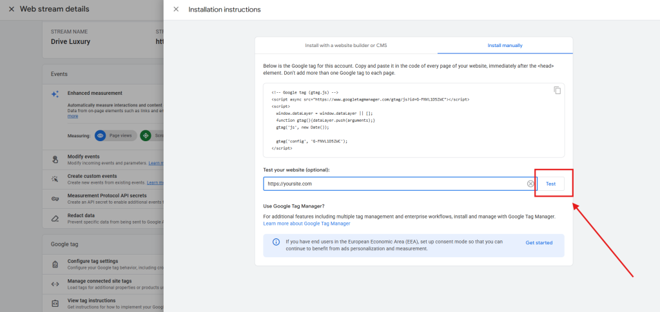Clear the website URL field
The height and width of the screenshot is (312, 660).
pos(530,184)
